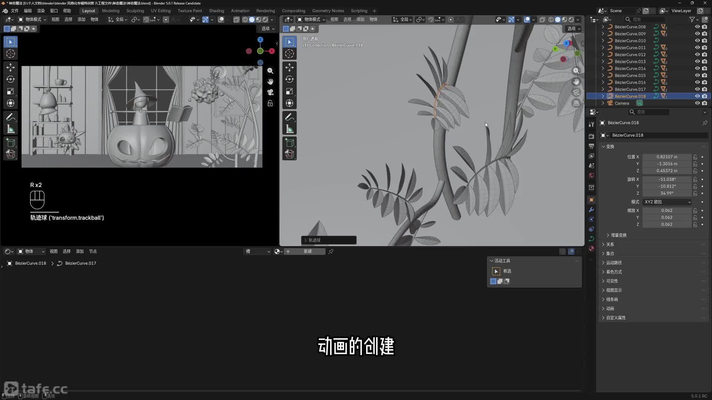Click the 新建 (New) material button
Screen dimensions: 712x400
[x=308, y=251]
